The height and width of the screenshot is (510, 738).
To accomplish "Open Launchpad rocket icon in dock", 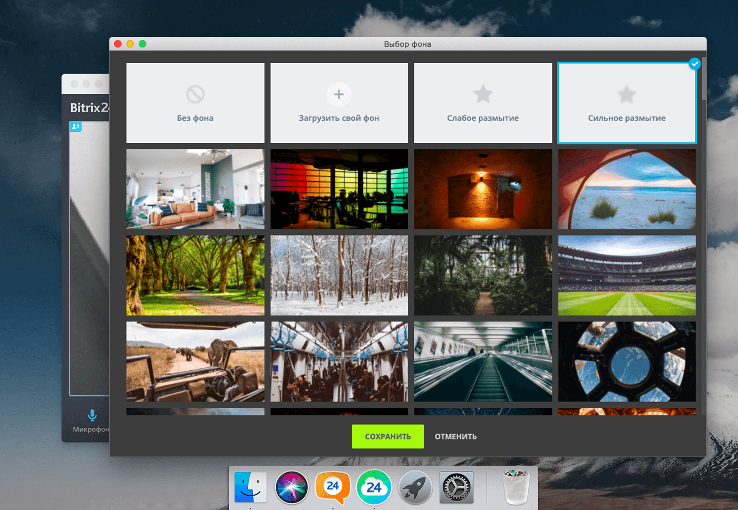I will (415, 487).
